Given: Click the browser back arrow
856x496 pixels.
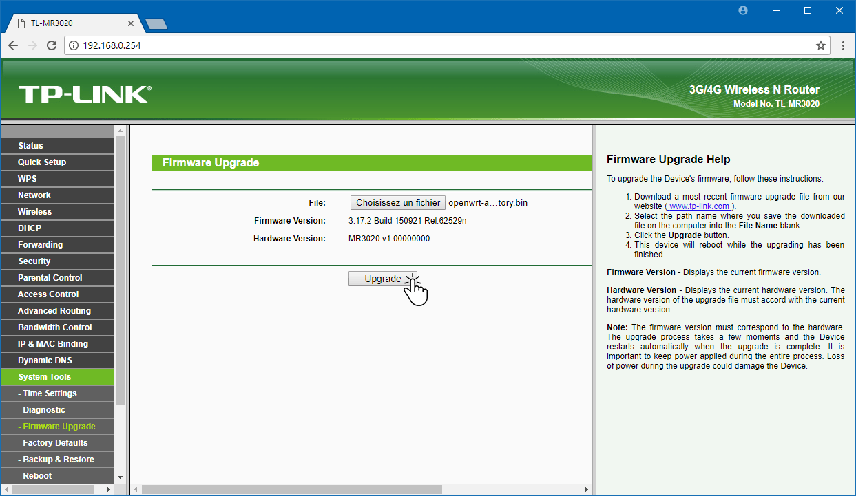Looking at the screenshot, I should coord(13,45).
